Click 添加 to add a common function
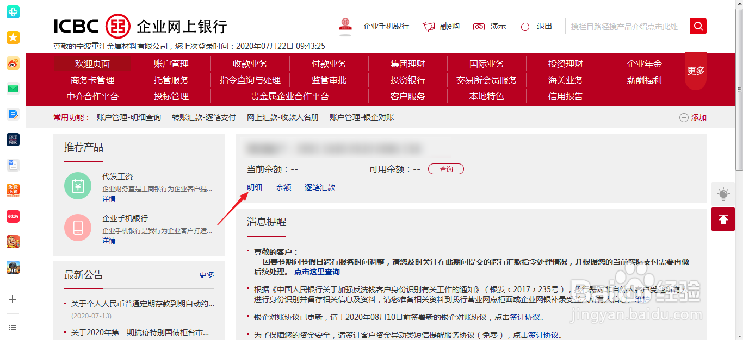 pos(693,117)
